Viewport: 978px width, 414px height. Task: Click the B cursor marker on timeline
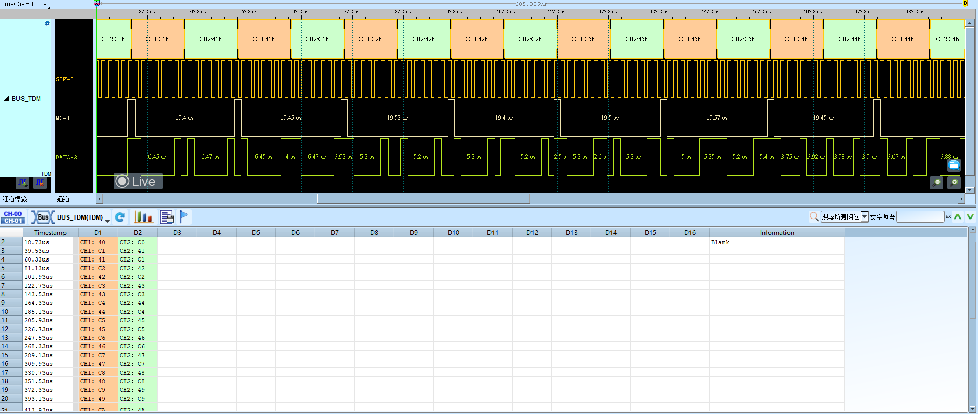pos(965,3)
